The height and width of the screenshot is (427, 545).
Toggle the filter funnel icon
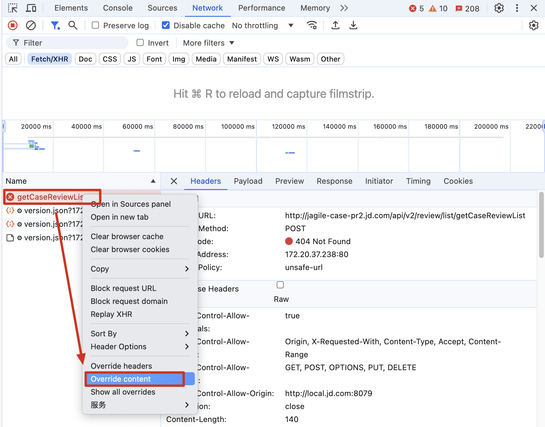(55, 26)
